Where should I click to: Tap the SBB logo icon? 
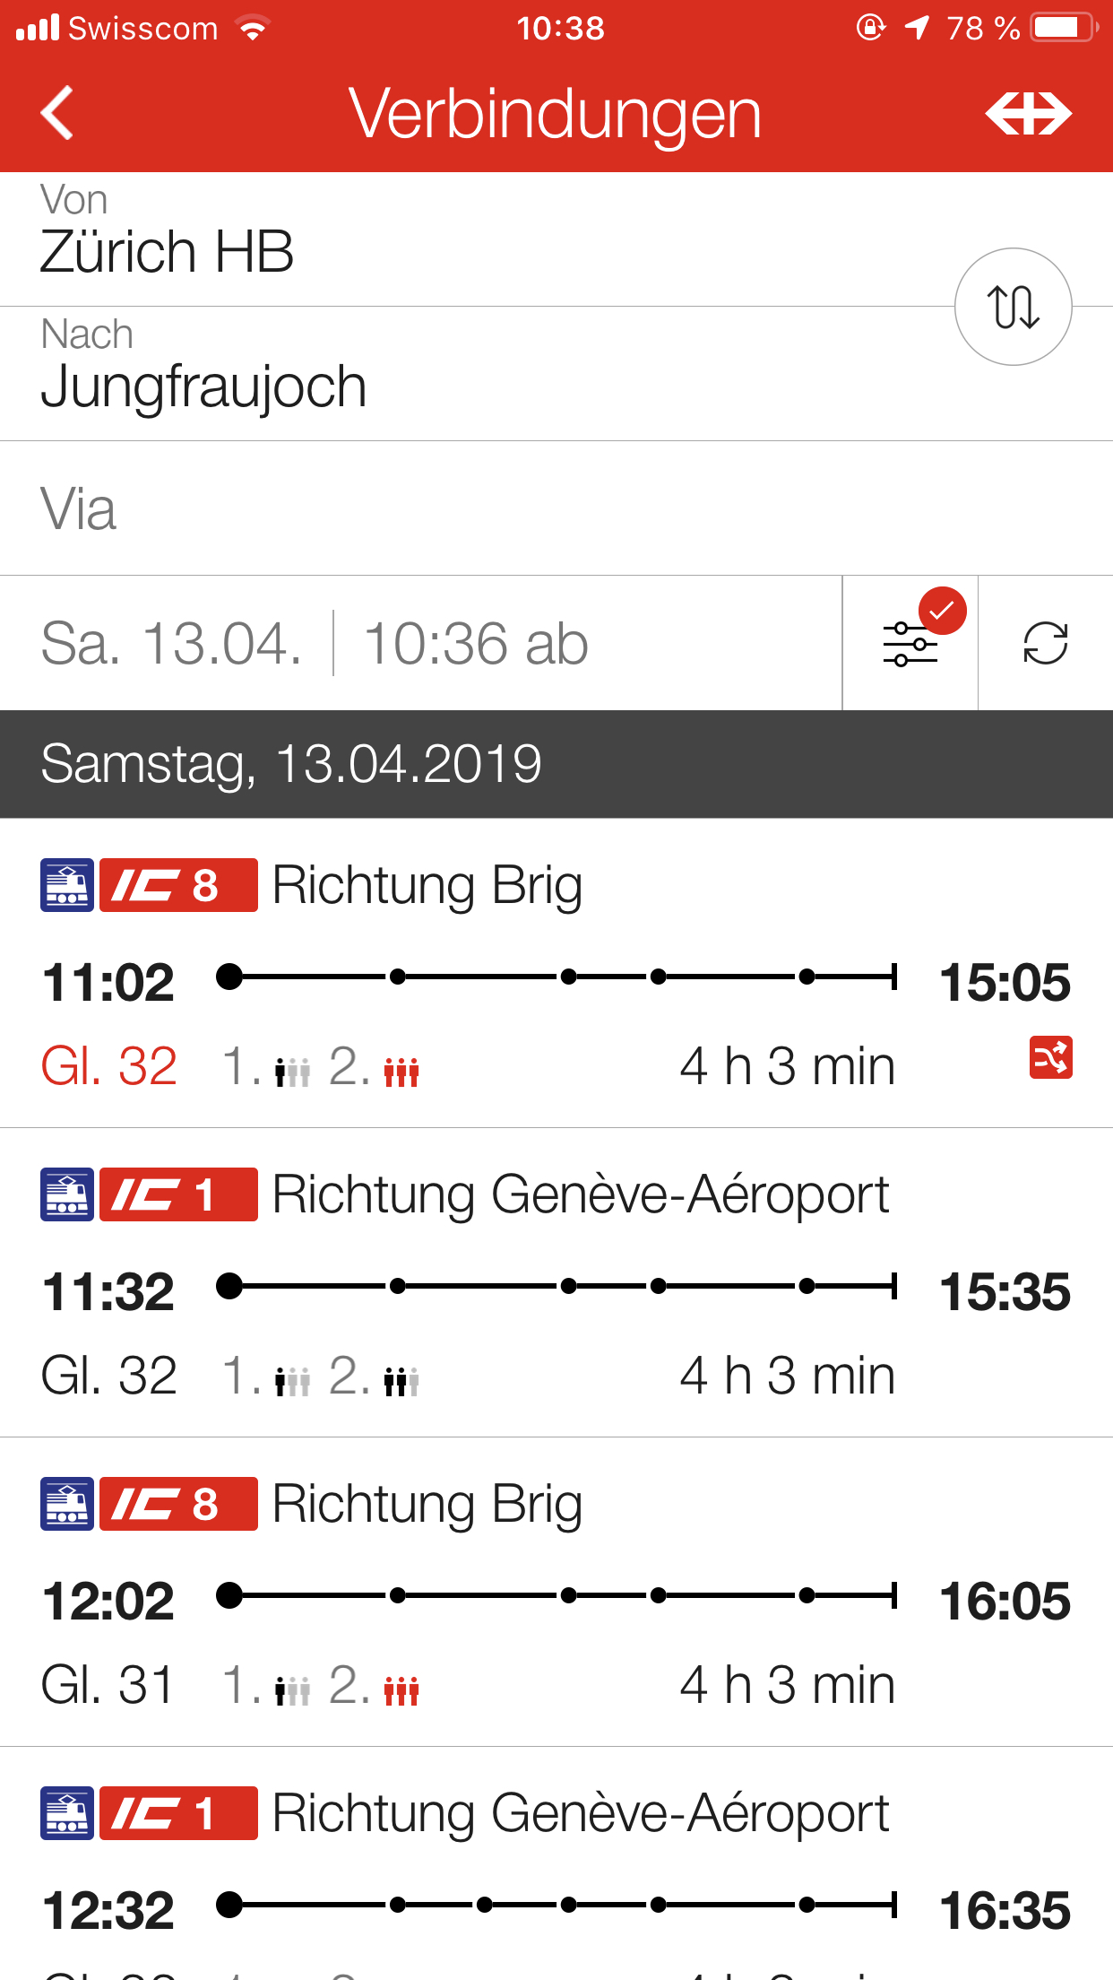click(1028, 114)
